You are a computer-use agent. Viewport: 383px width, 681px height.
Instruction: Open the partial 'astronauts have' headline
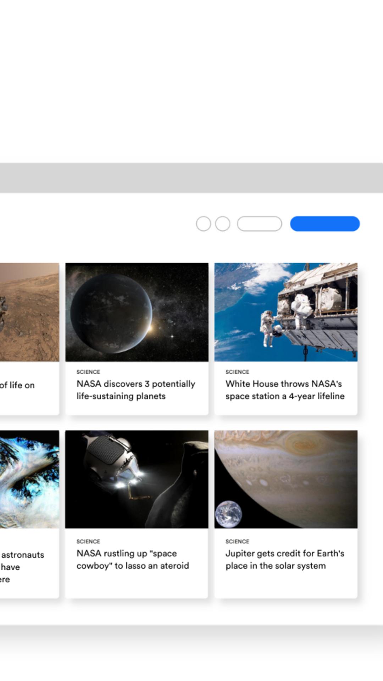pyautogui.click(x=22, y=567)
